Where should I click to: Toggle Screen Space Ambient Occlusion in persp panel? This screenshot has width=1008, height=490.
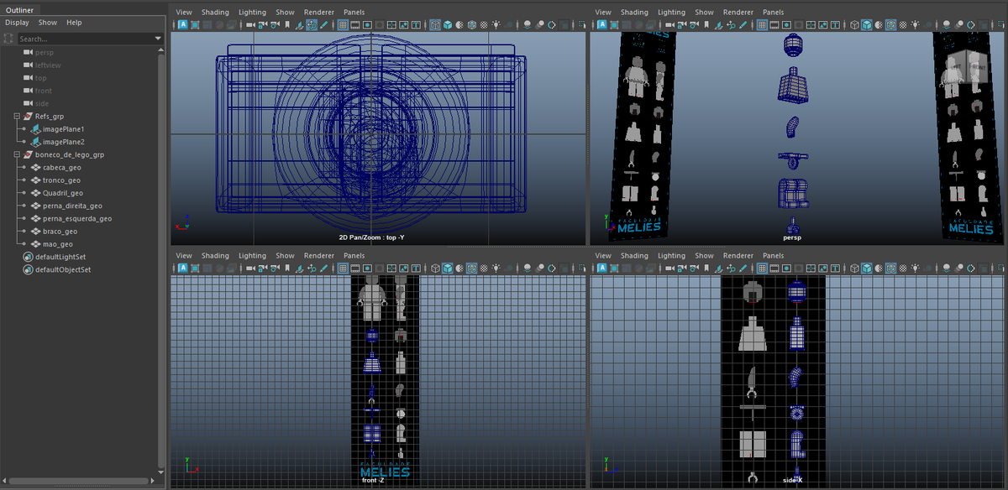947,25
